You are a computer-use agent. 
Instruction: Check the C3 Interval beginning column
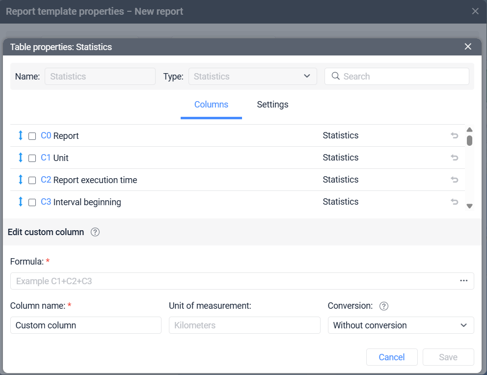[x=32, y=202]
